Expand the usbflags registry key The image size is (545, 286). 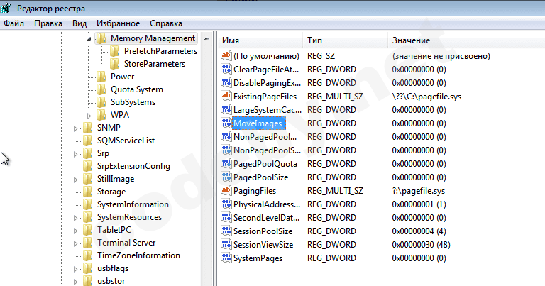pos(77,269)
